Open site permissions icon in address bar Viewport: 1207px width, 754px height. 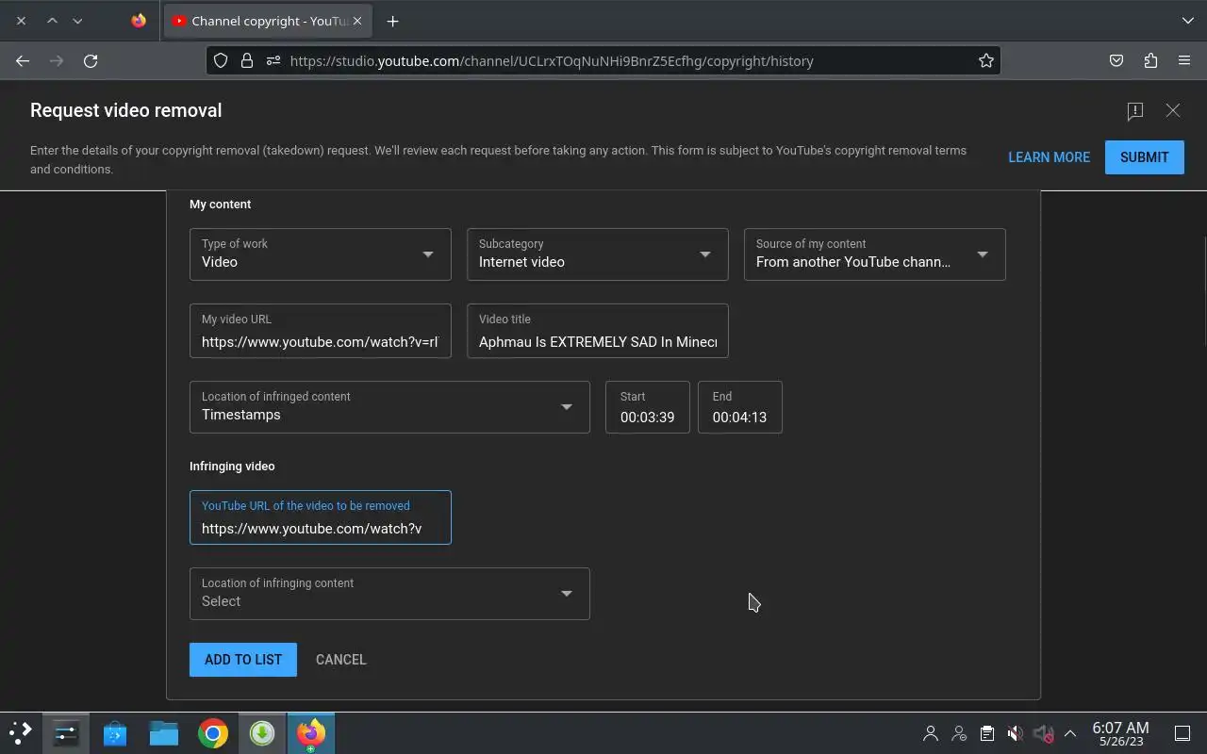[273, 60]
